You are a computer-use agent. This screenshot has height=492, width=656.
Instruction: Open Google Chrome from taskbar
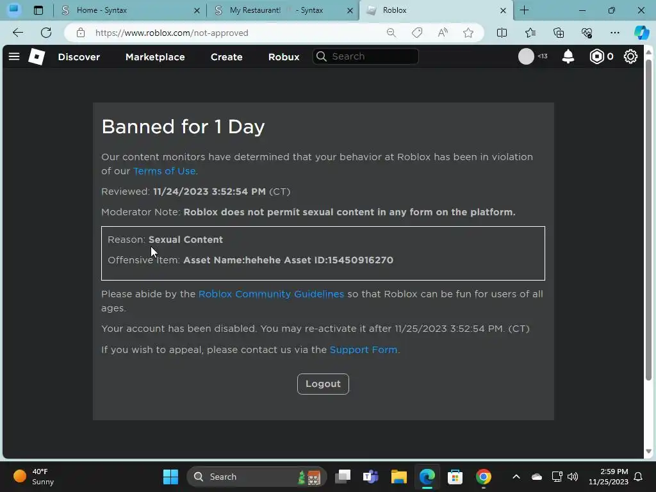tap(483, 477)
